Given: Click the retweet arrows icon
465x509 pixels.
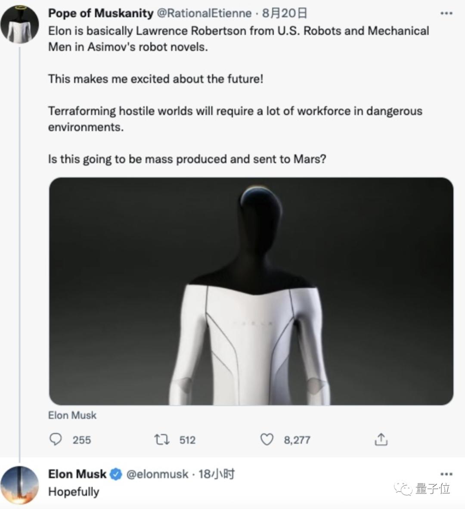Looking at the screenshot, I should (x=162, y=440).
